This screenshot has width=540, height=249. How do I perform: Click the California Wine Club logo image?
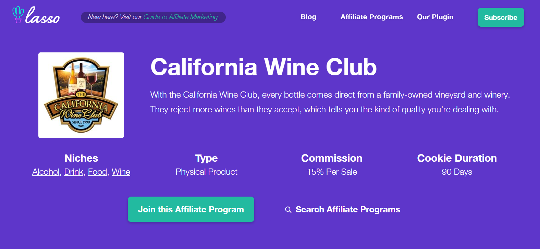[x=81, y=95]
